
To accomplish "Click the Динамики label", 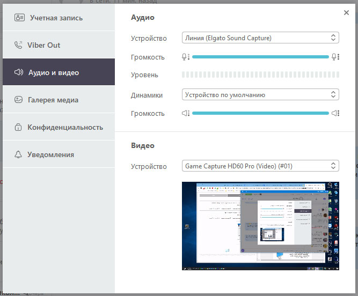I will 147,95.
